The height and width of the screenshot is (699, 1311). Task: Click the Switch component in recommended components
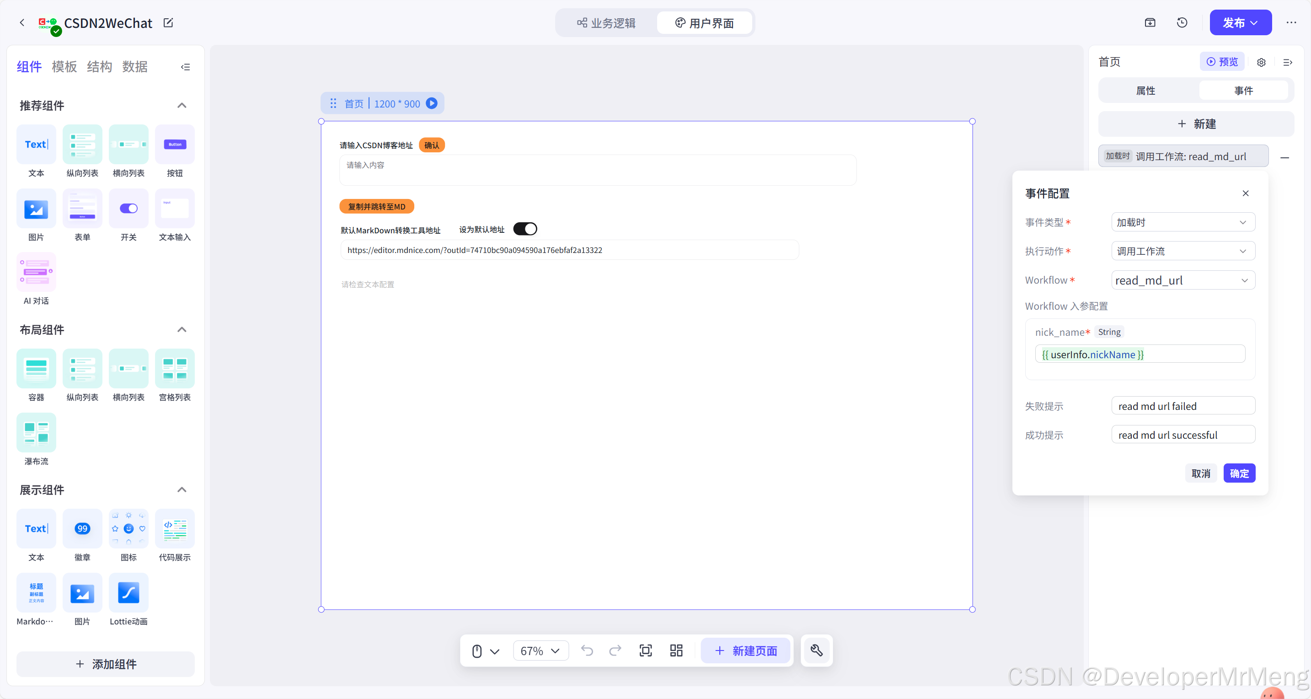[x=128, y=208]
